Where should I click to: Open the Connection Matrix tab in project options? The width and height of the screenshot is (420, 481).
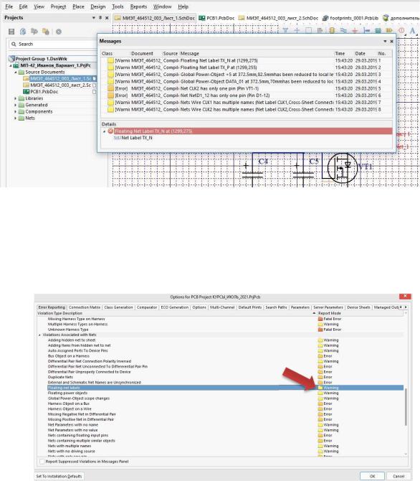point(85,307)
